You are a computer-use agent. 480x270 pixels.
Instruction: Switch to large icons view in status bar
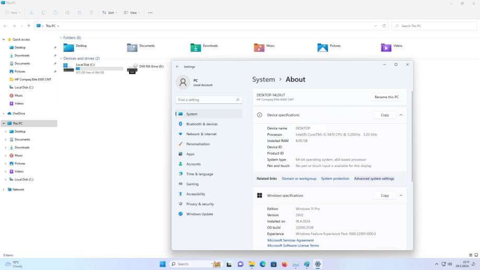(476, 255)
